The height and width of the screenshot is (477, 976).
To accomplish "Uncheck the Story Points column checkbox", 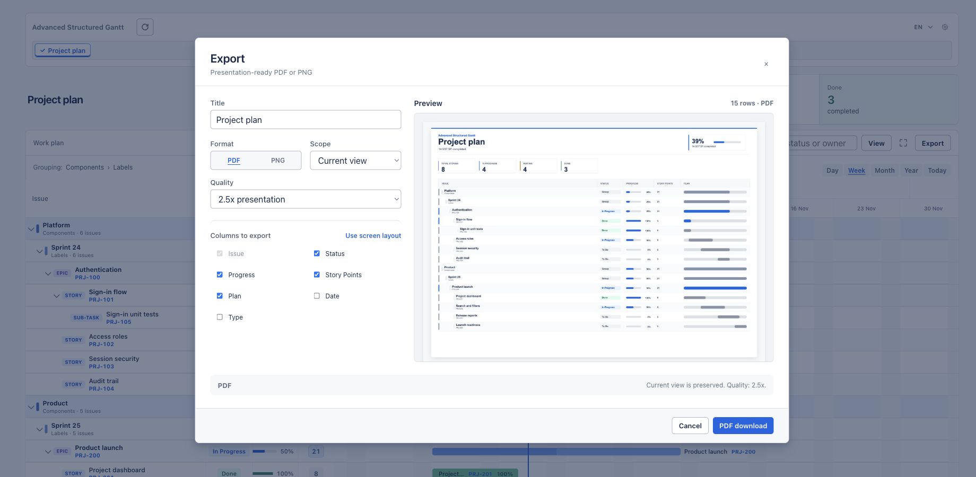I will coord(317,275).
